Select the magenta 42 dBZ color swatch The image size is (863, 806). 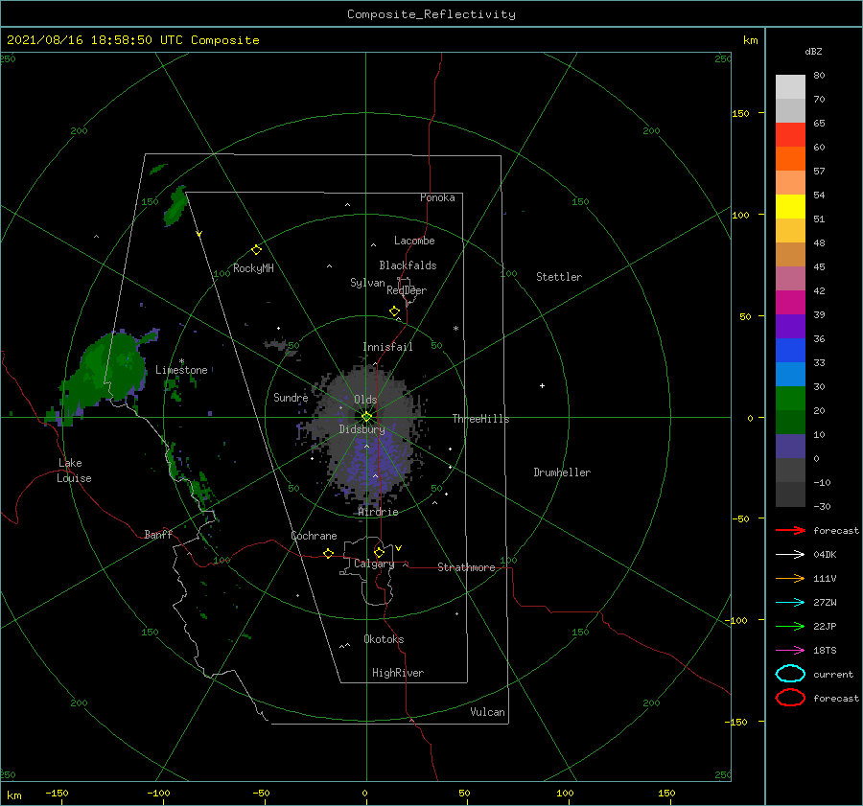click(790, 302)
